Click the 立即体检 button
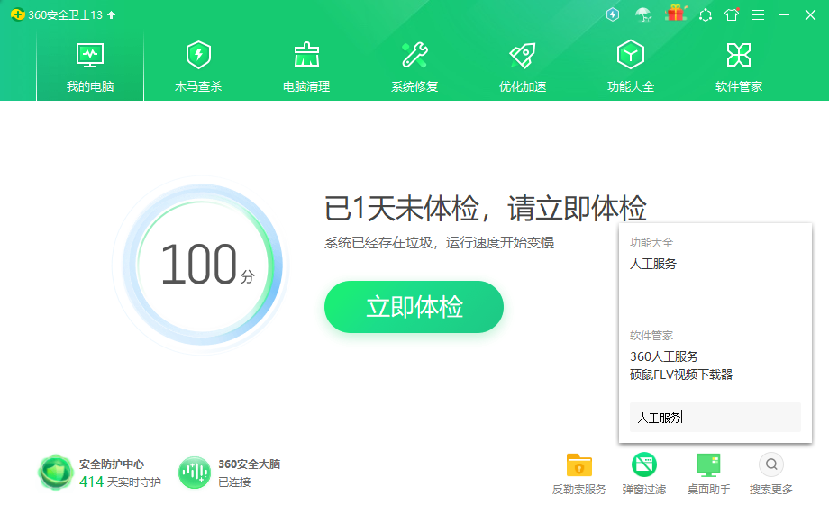This screenshot has width=829, height=522. tap(414, 307)
